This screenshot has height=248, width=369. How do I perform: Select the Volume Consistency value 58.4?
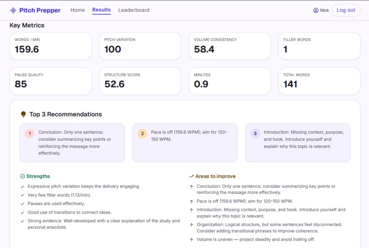[204, 49]
